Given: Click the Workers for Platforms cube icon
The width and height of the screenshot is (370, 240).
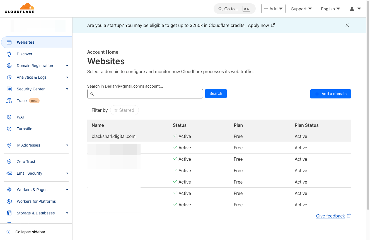Looking at the screenshot, I should pos(9,201).
